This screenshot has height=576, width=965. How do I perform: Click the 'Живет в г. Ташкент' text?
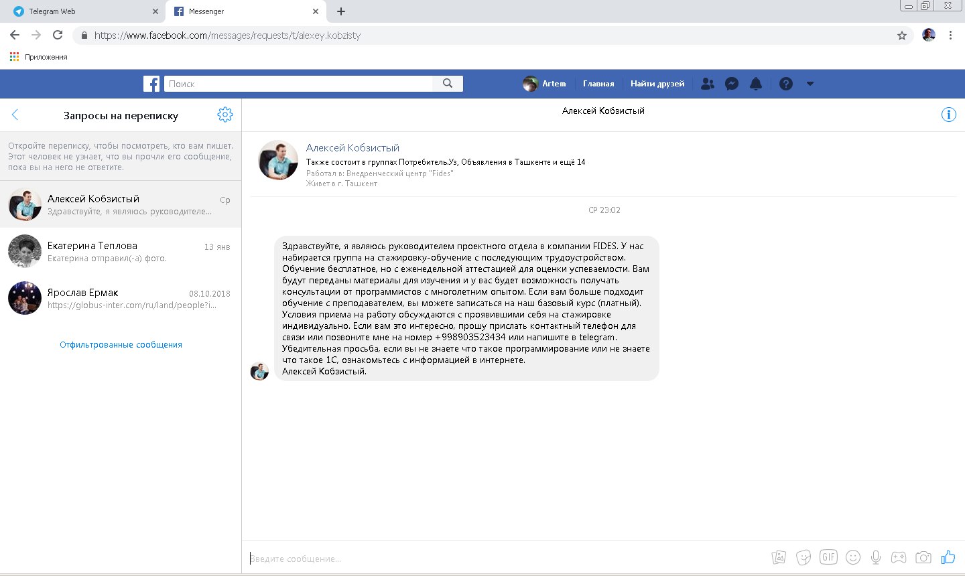coord(342,184)
